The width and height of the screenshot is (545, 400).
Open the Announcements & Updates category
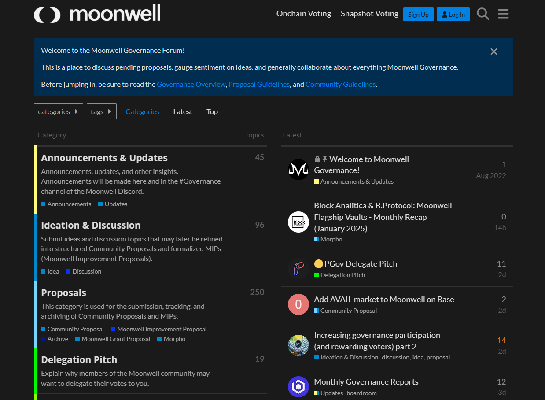pyautogui.click(x=104, y=158)
